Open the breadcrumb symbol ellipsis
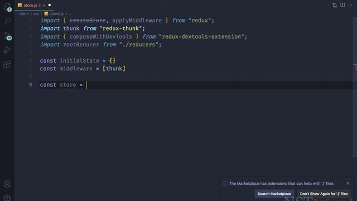 70,14
